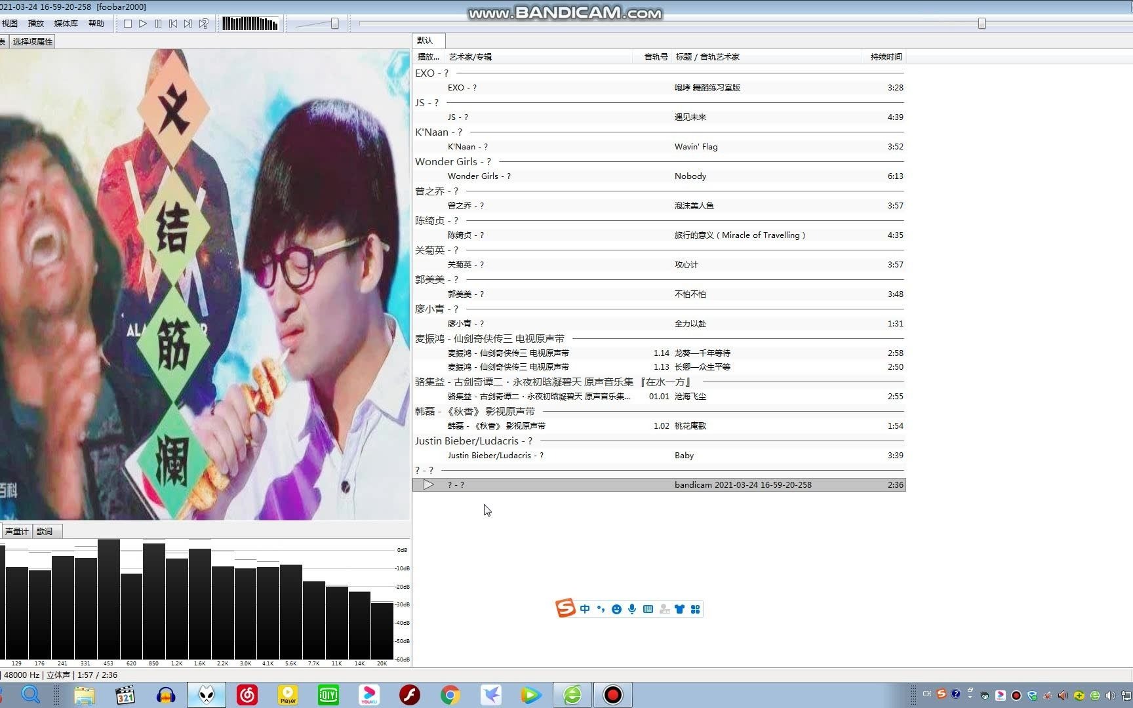The width and height of the screenshot is (1133, 708).
Task: Open the Sogou skin (shirt) icon
Action: click(x=679, y=609)
